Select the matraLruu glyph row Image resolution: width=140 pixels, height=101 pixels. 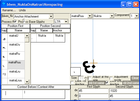13,81
